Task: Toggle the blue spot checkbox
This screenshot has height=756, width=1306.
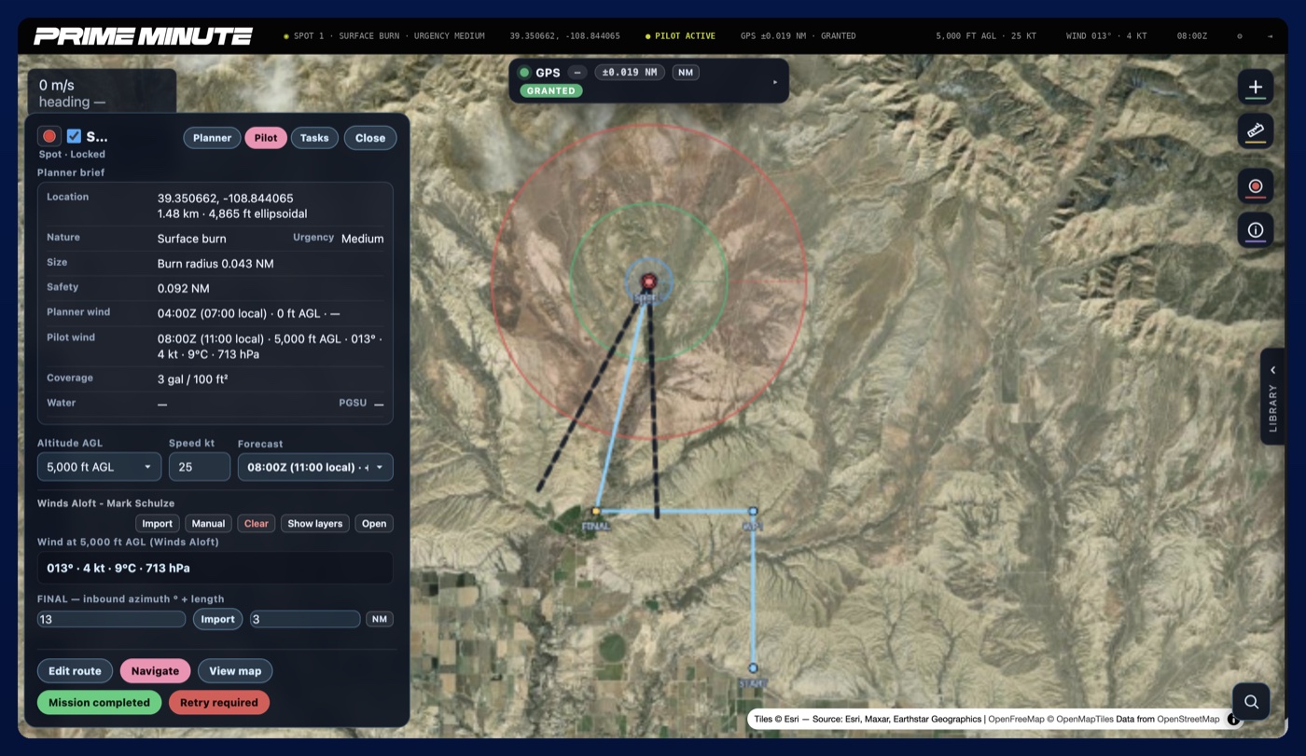Action: tap(74, 136)
